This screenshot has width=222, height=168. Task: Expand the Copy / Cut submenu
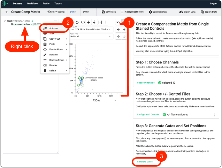coord(55,39)
